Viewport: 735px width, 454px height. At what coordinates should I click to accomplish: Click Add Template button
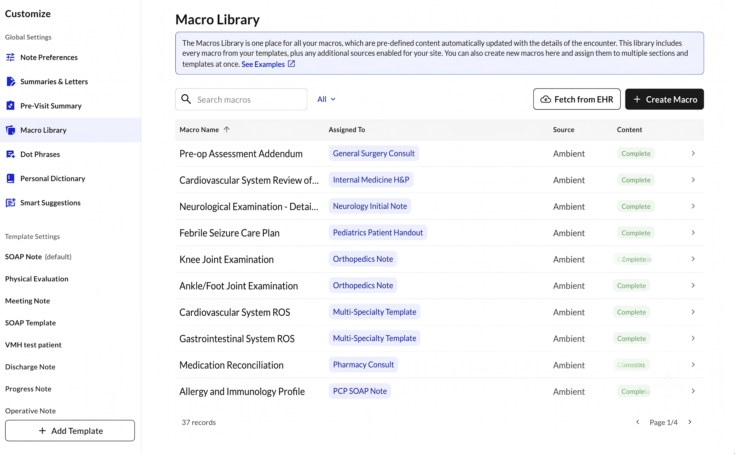tap(70, 430)
